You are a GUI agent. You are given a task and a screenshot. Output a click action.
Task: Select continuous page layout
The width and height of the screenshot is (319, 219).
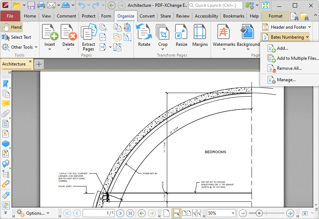pyautogui.click(x=177, y=213)
